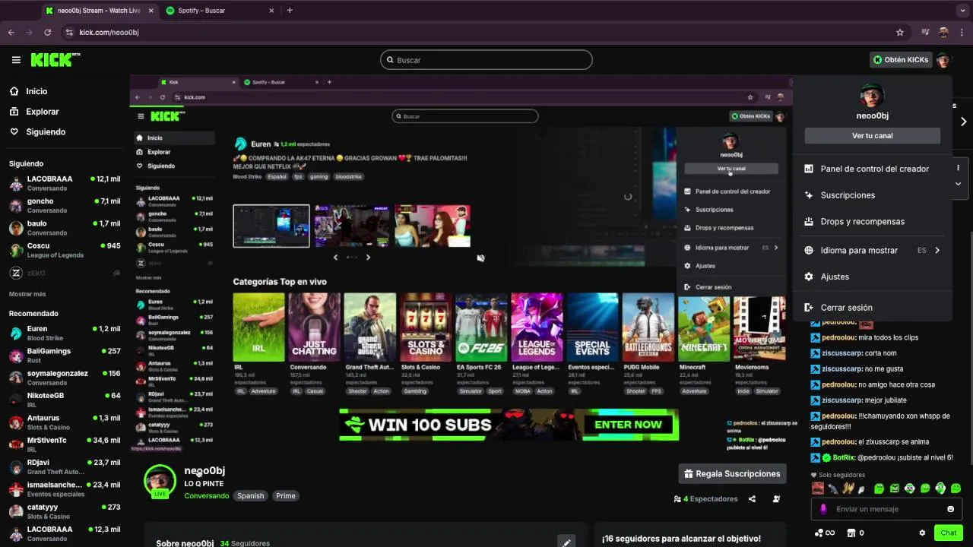Screen dimensions: 973x547
Task: Click the Obtén KICKs button
Action: (x=901, y=59)
